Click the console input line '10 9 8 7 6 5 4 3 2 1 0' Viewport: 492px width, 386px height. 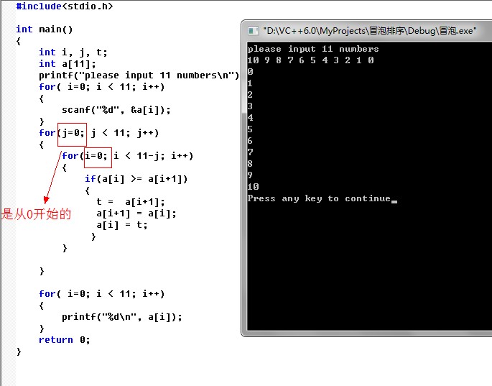[310, 60]
